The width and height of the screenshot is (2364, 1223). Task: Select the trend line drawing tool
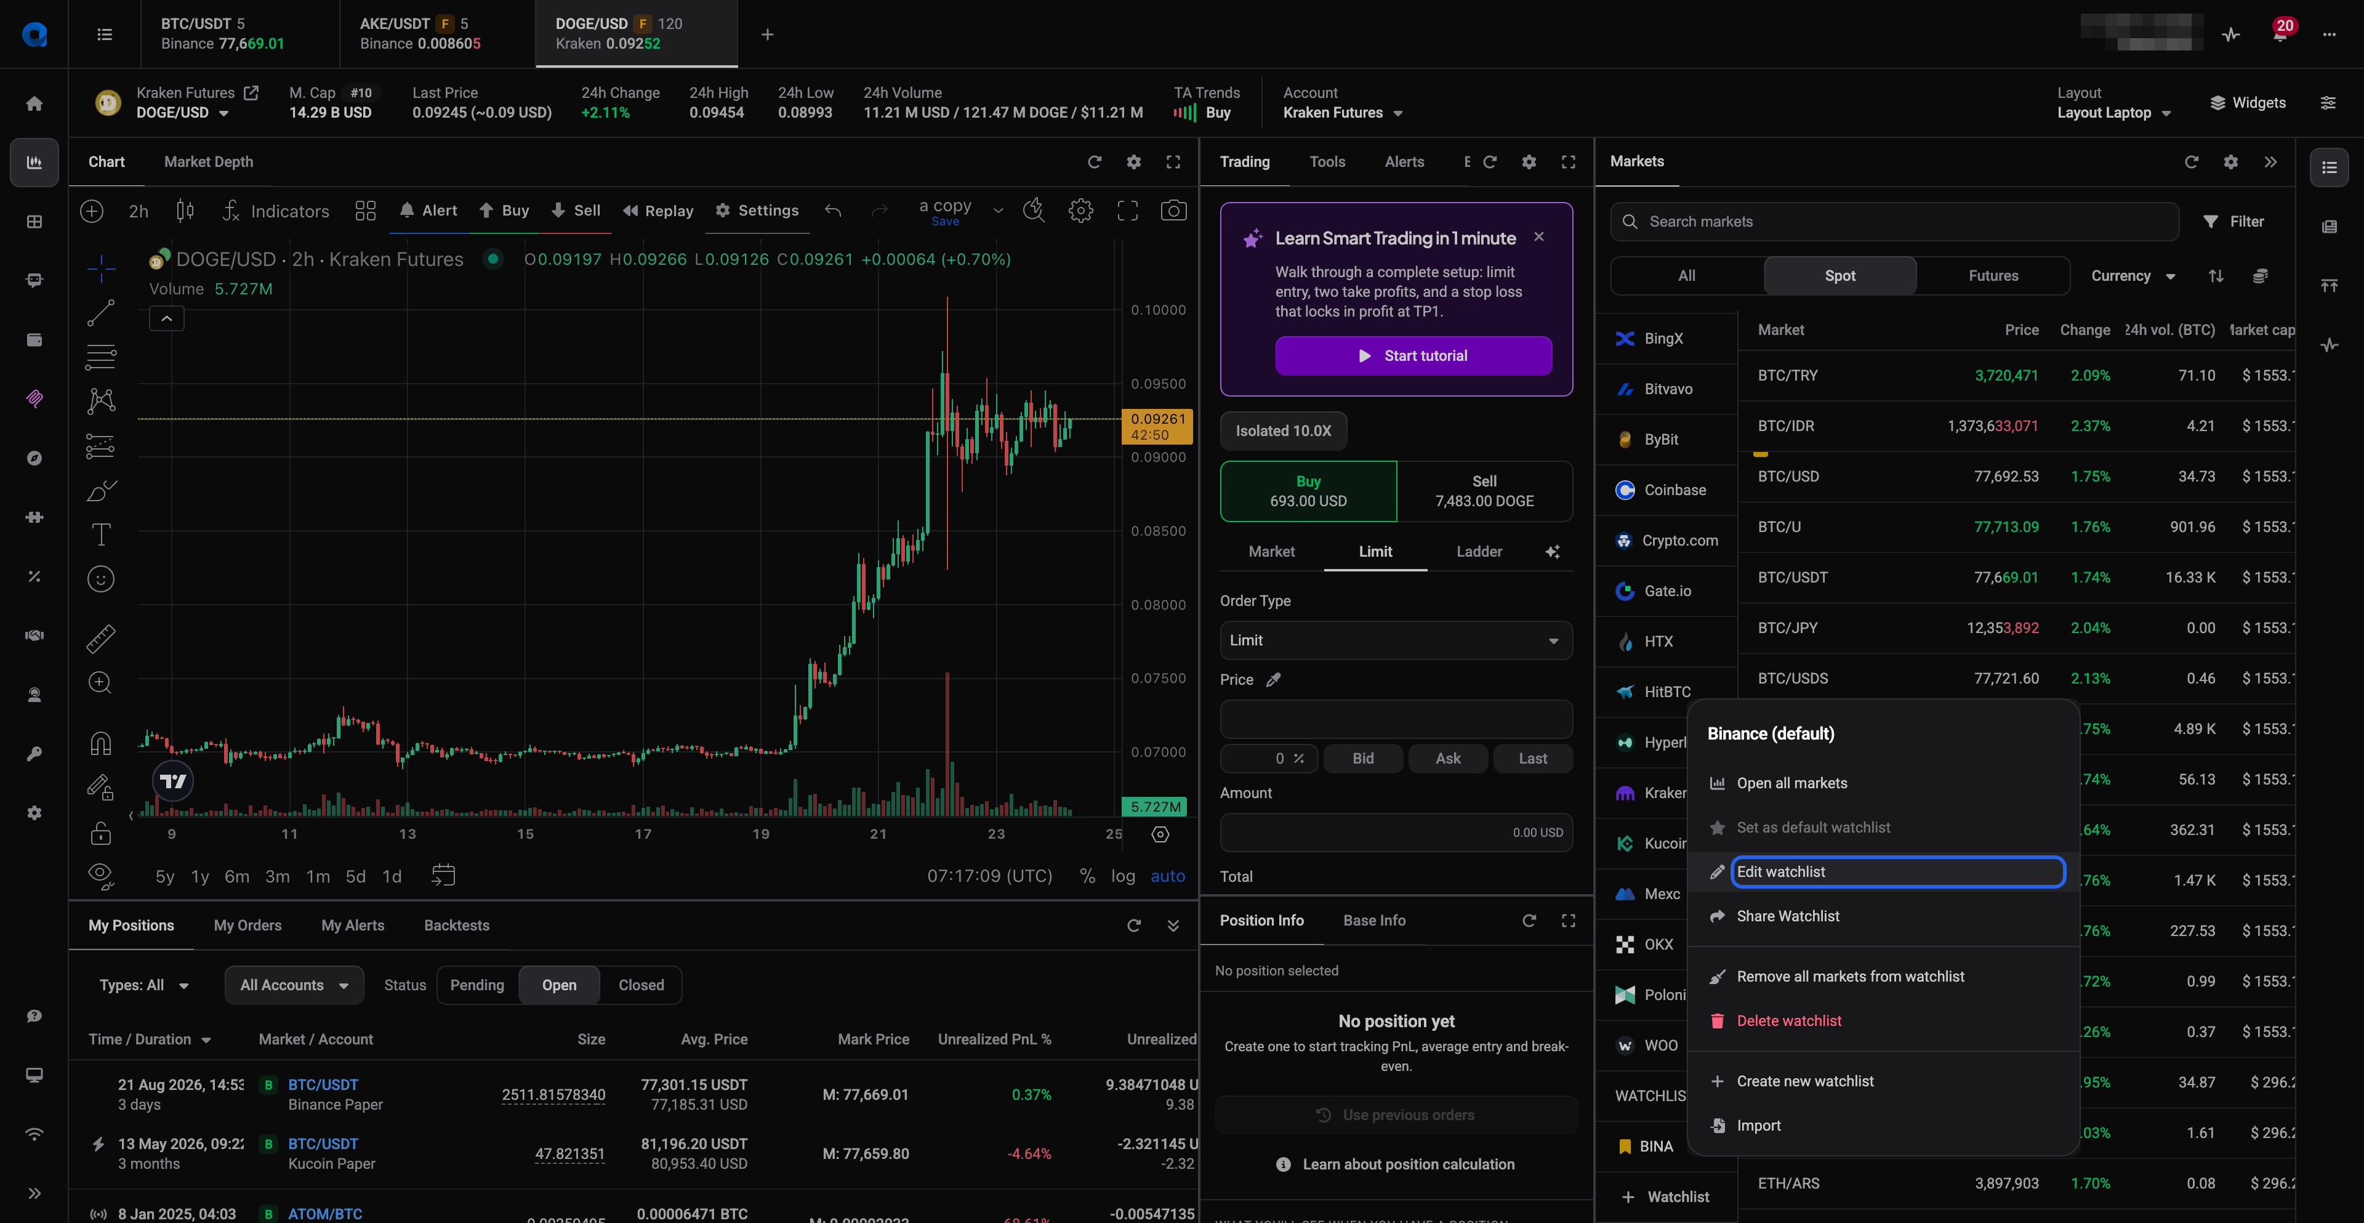[101, 312]
